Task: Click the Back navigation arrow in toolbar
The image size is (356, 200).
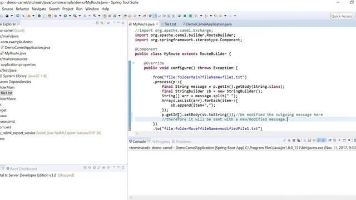Action: pos(220,16)
